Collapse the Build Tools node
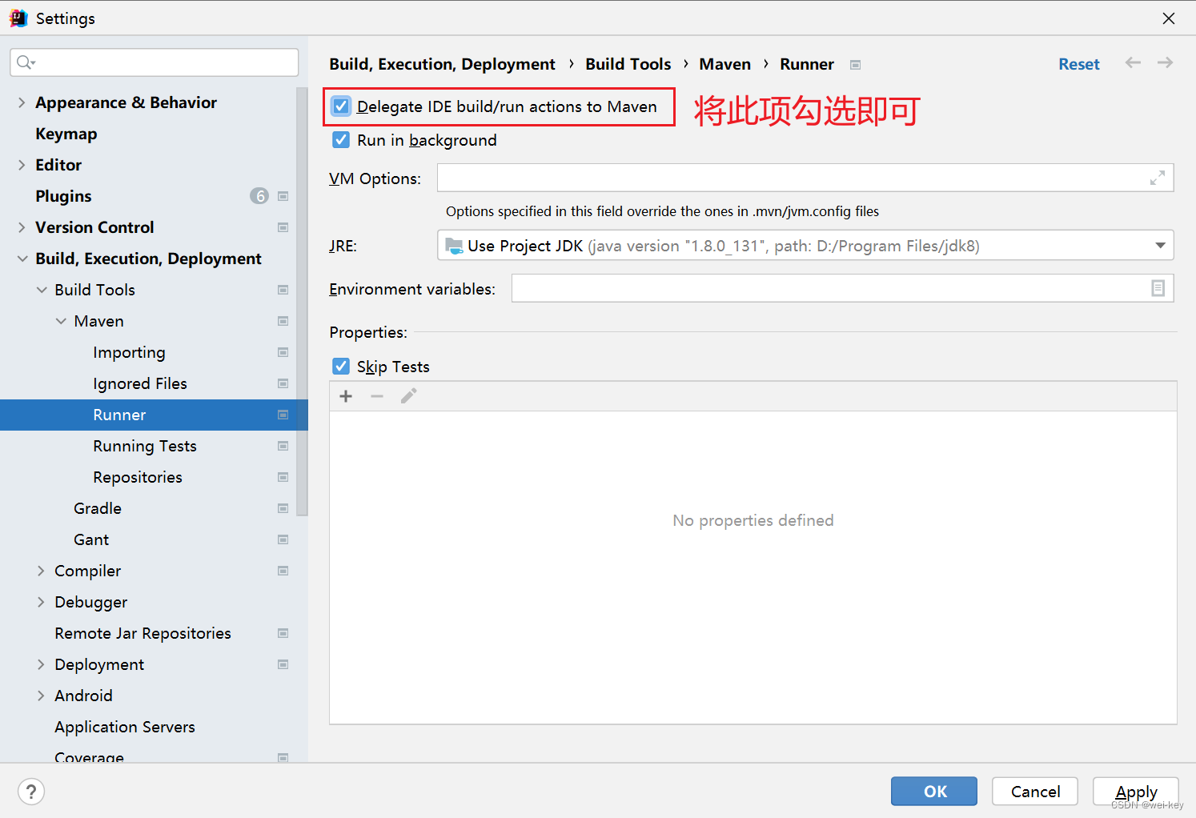Screen dimensions: 1196x818 (42, 290)
